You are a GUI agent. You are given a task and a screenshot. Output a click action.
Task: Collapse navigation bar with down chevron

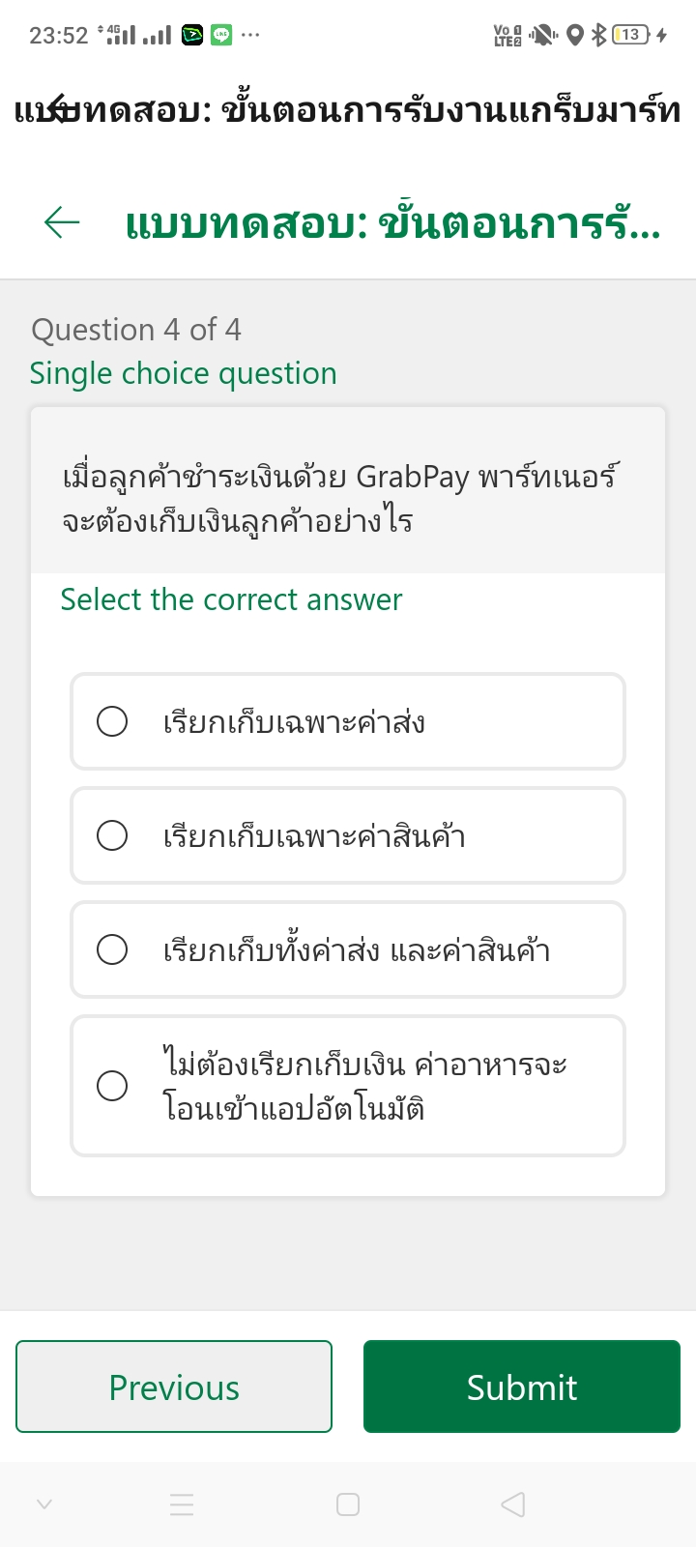coord(44,1504)
